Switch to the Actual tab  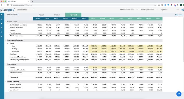[41, 15]
